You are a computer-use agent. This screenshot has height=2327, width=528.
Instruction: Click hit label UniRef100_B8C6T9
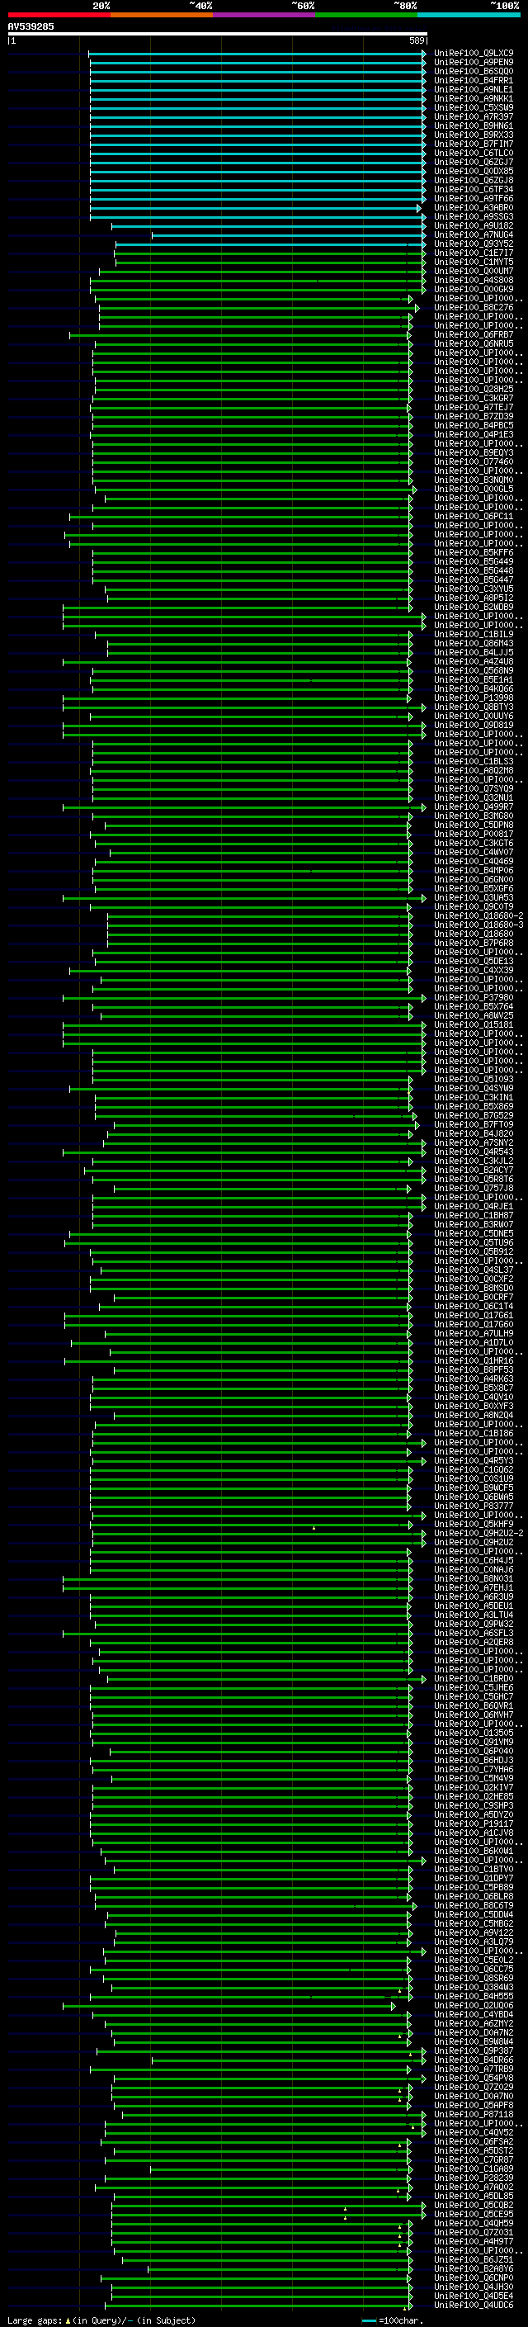pos(474,1906)
